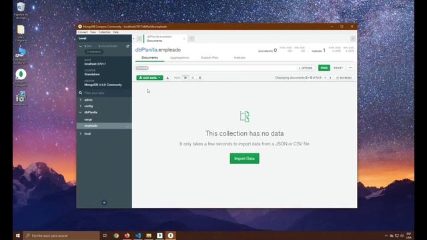Open the query bar more options ellipsis
This screenshot has width=427, height=240.
350,68
